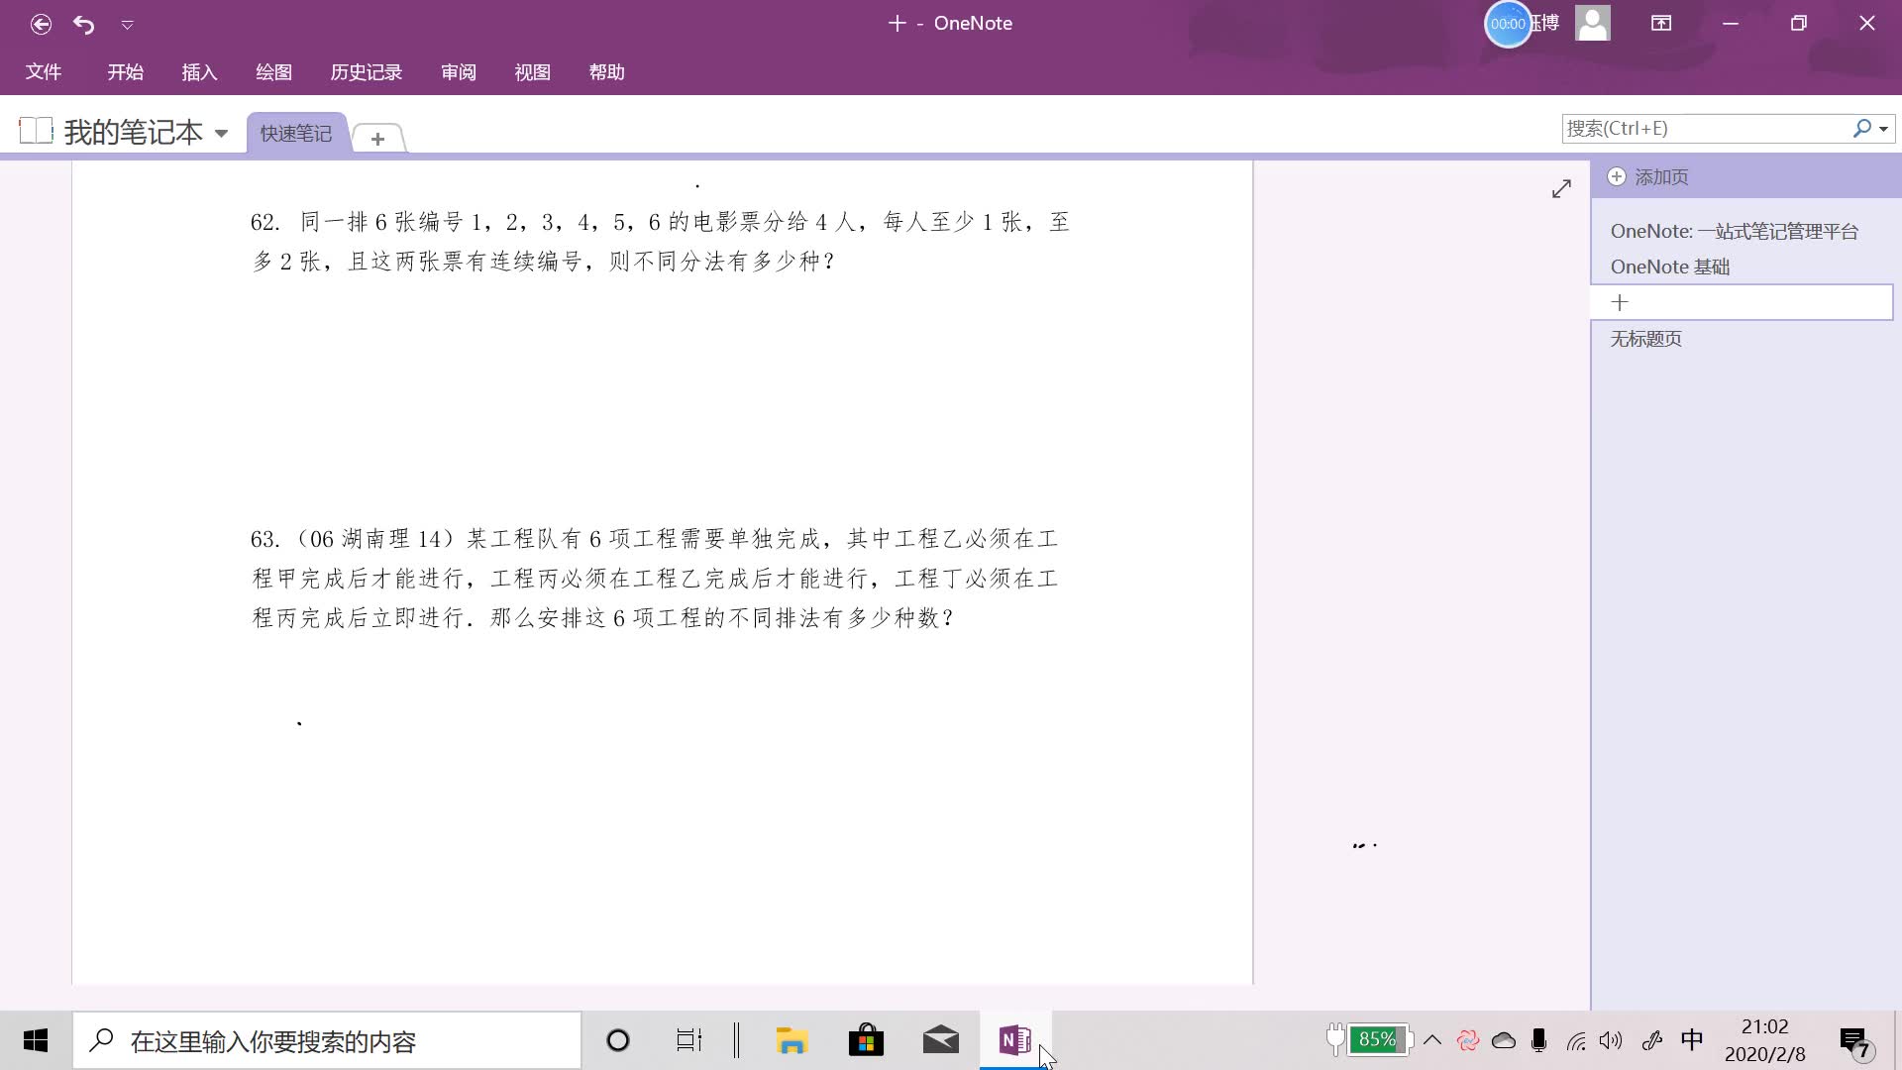Open the search scope dropdown arrow
Image resolution: width=1902 pixels, height=1070 pixels.
(x=1883, y=129)
